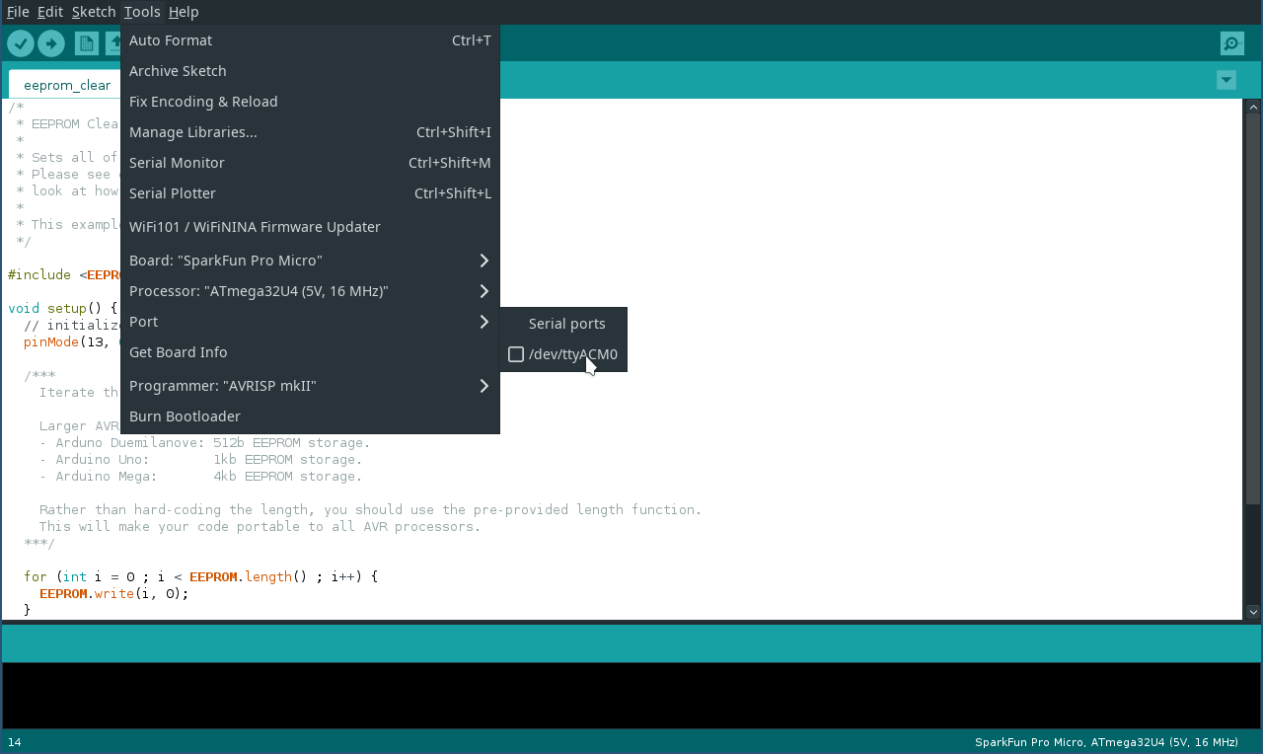Click the editor's vertical scrollbar track
Image resolution: width=1263 pixels, height=754 pixels.
click(1253, 395)
